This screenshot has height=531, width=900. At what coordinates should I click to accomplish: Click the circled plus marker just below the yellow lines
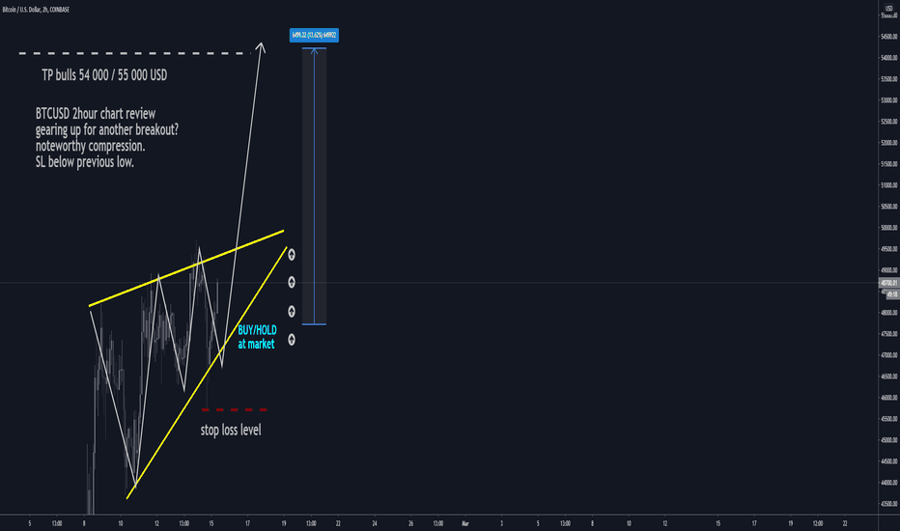tap(292, 254)
